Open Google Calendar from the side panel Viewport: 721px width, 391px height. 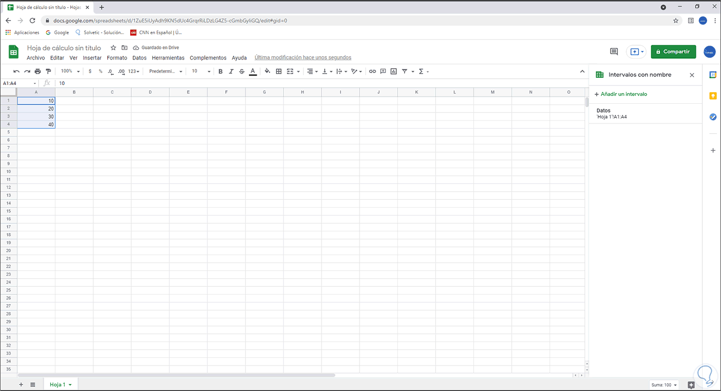tap(713, 74)
